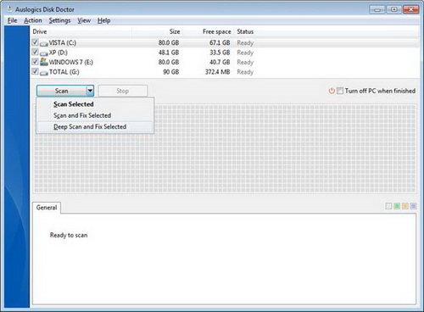The image size is (424, 312).
Task: Click the 33.5 GB free space value
Action: 220,53
